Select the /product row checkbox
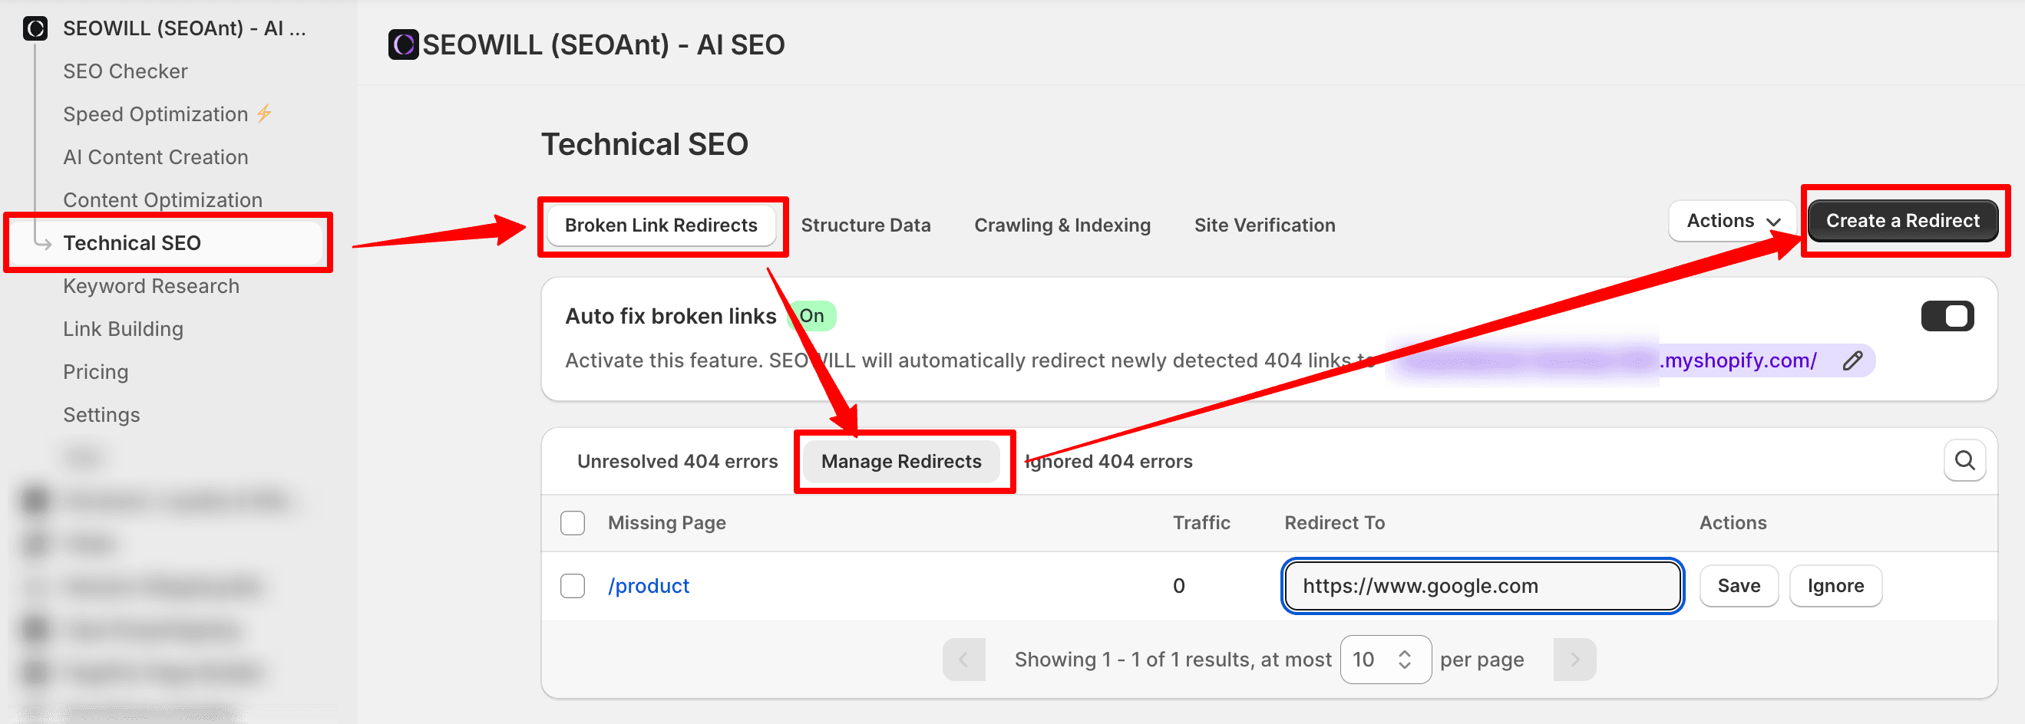Viewport: 2025px width, 724px height. point(573,586)
